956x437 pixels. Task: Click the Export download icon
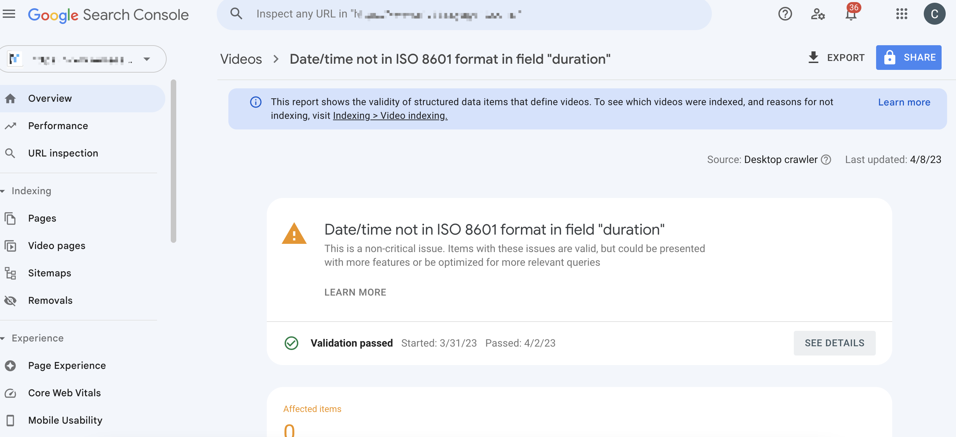coord(813,58)
